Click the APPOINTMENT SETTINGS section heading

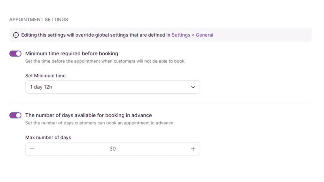pos(39,20)
